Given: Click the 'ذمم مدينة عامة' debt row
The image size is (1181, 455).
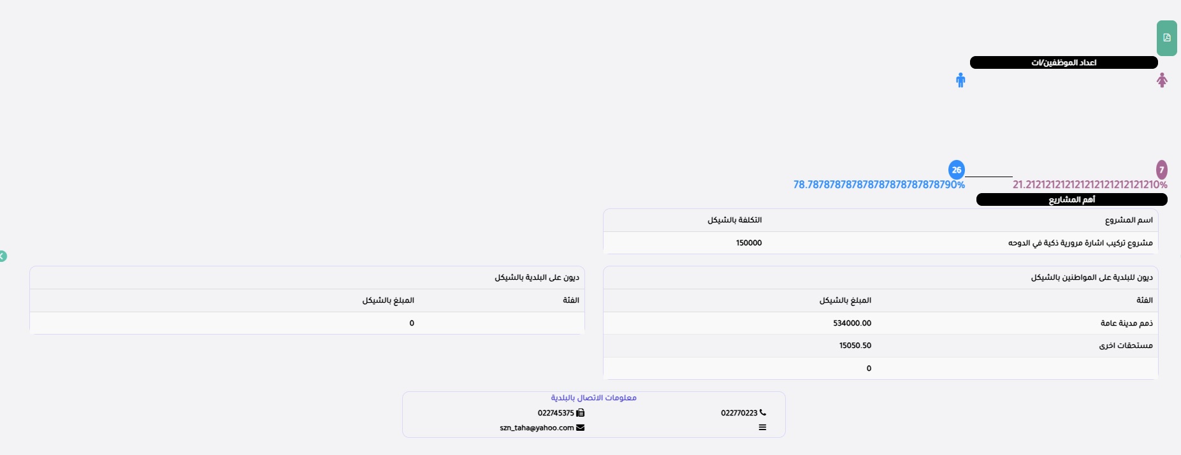Looking at the screenshot, I should click(x=1126, y=323).
